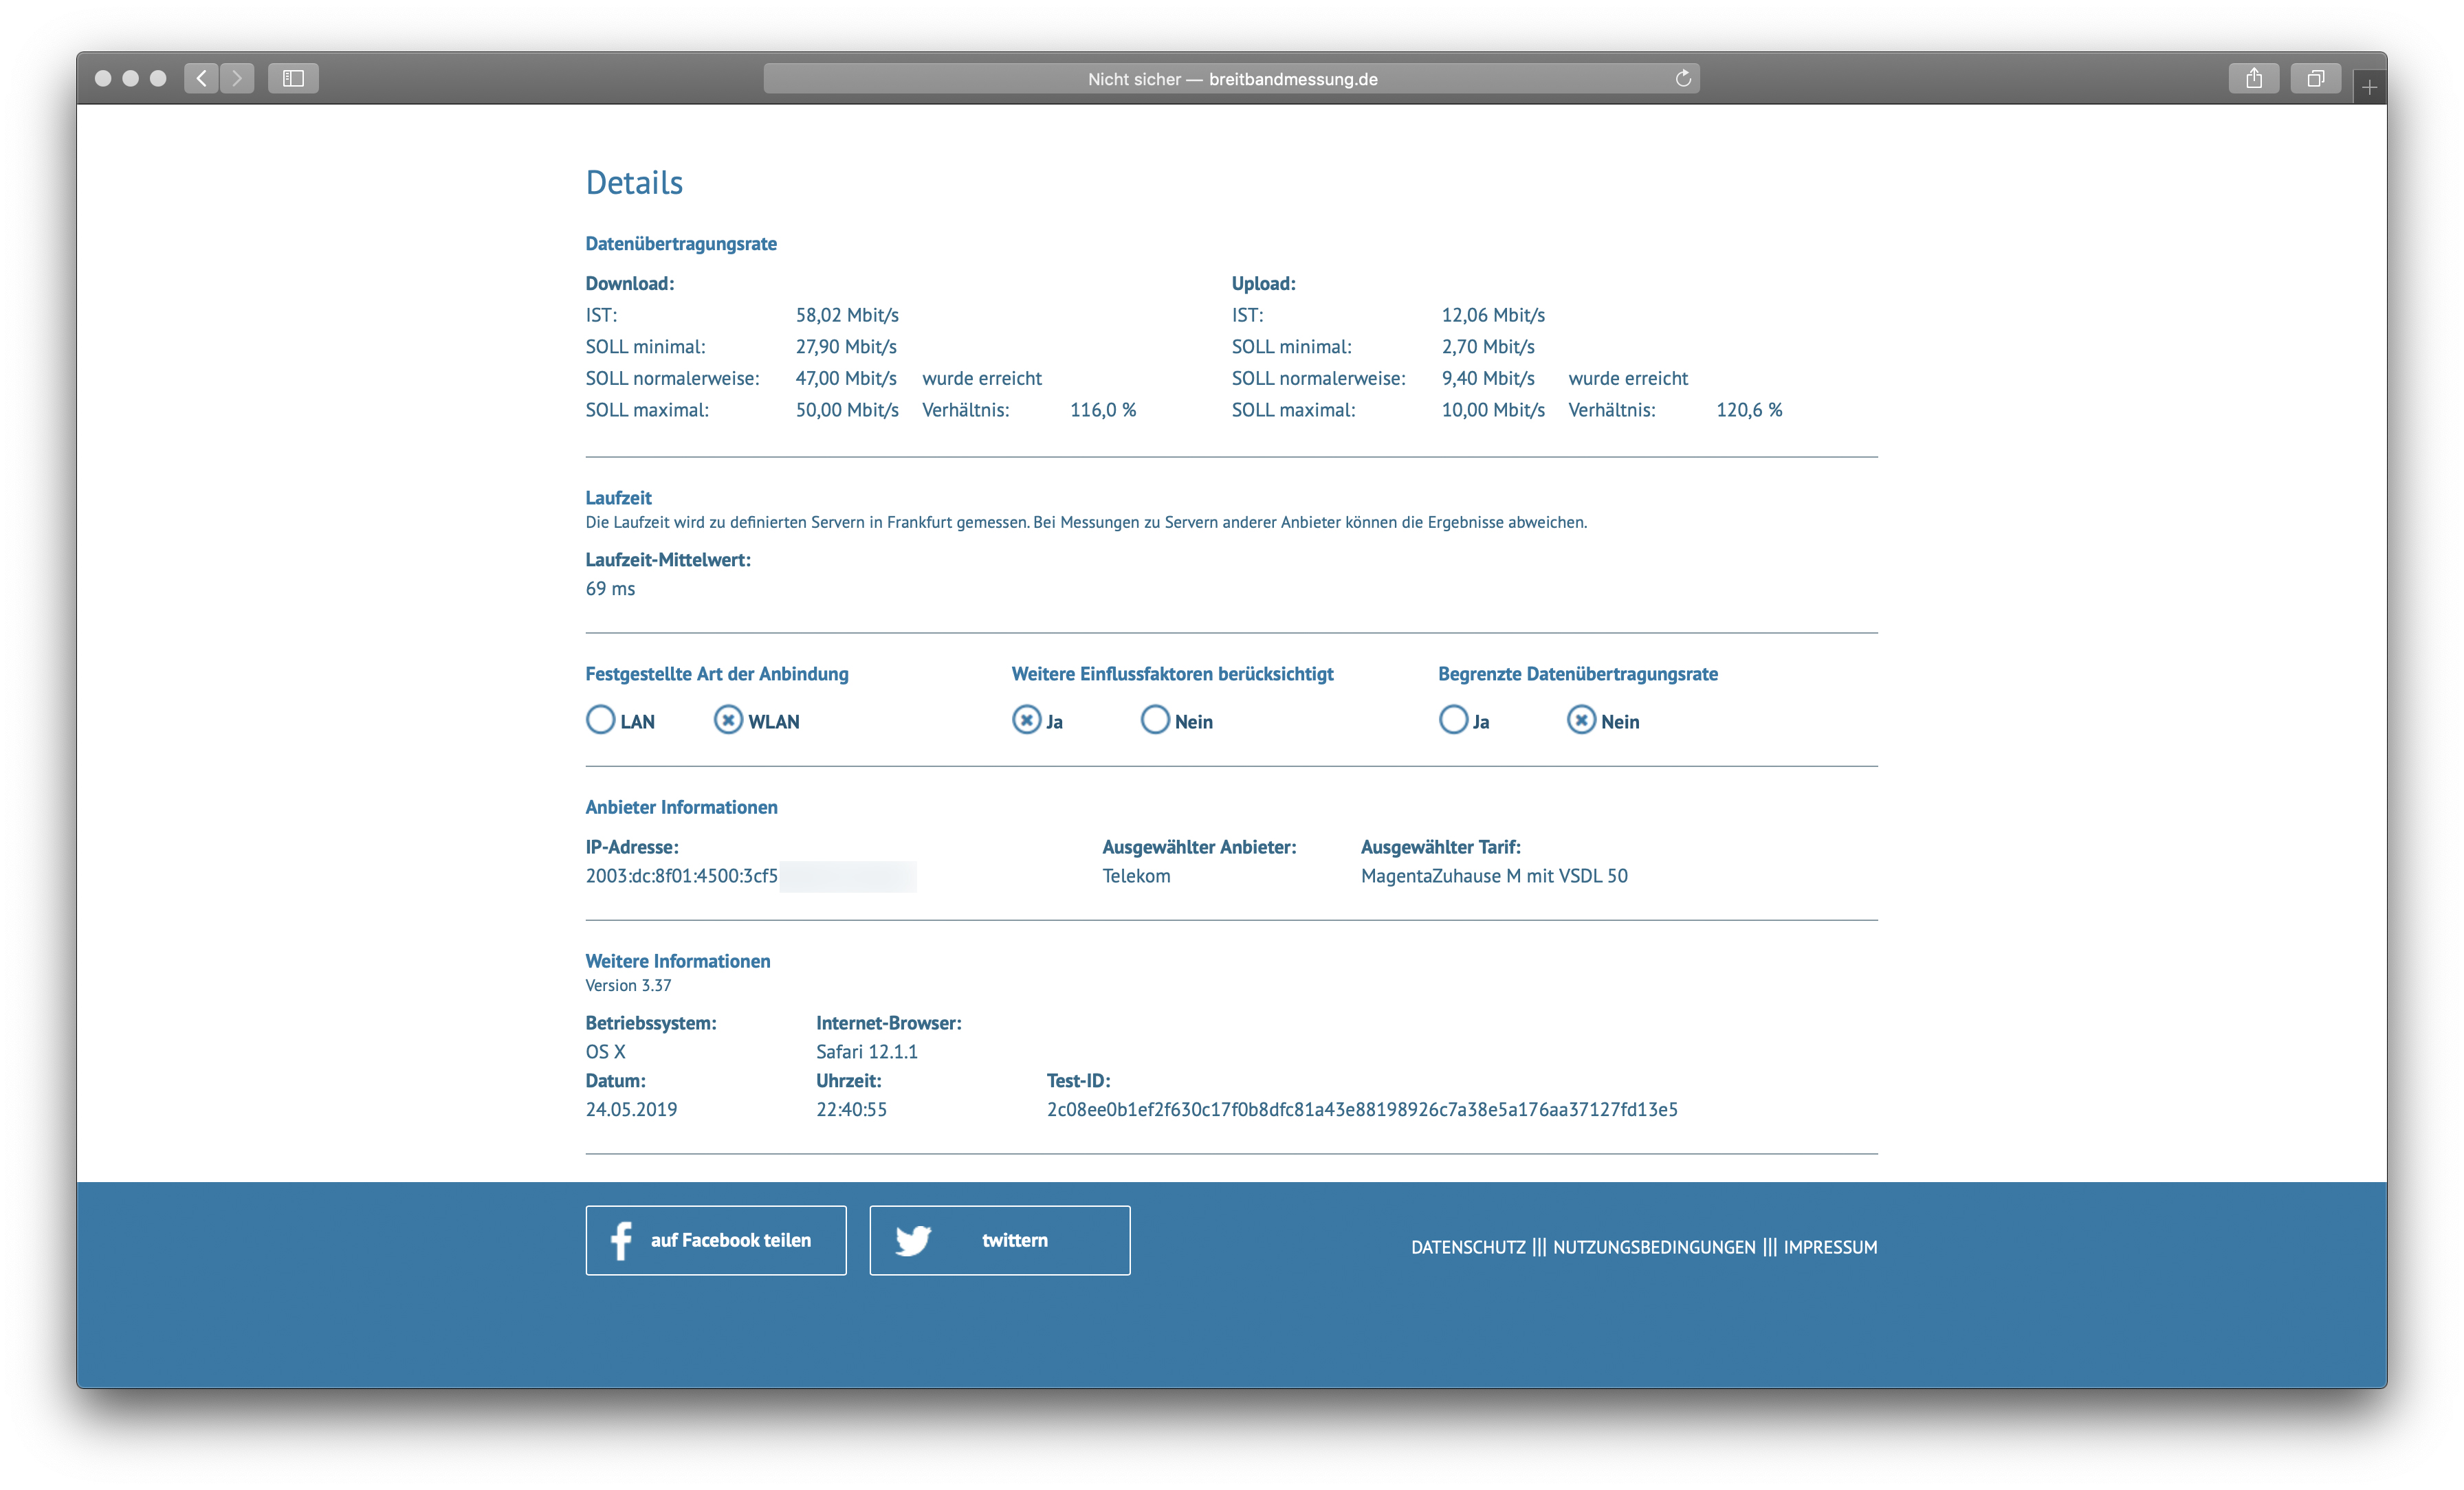Choose Nein under Weitere Einflussfaktoren

[x=1155, y=720]
